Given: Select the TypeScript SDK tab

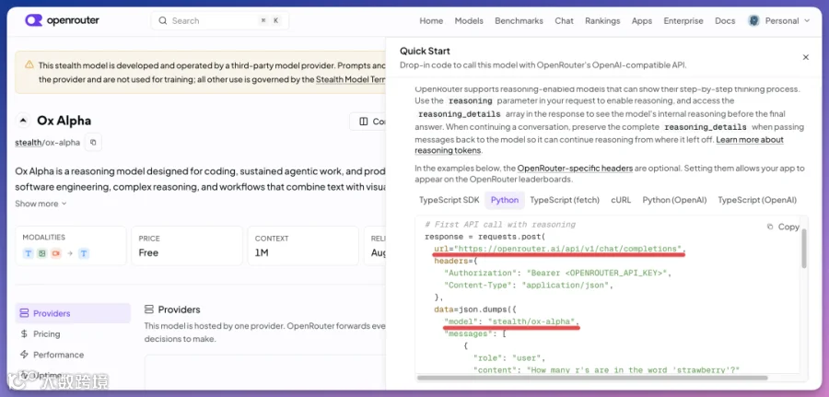Looking at the screenshot, I should click(x=449, y=200).
